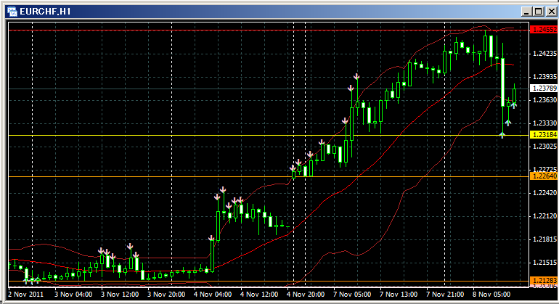Click the 2 Nov 2011 date label
The width and height of the screenshot is (559, 304).
pos(25,295)
